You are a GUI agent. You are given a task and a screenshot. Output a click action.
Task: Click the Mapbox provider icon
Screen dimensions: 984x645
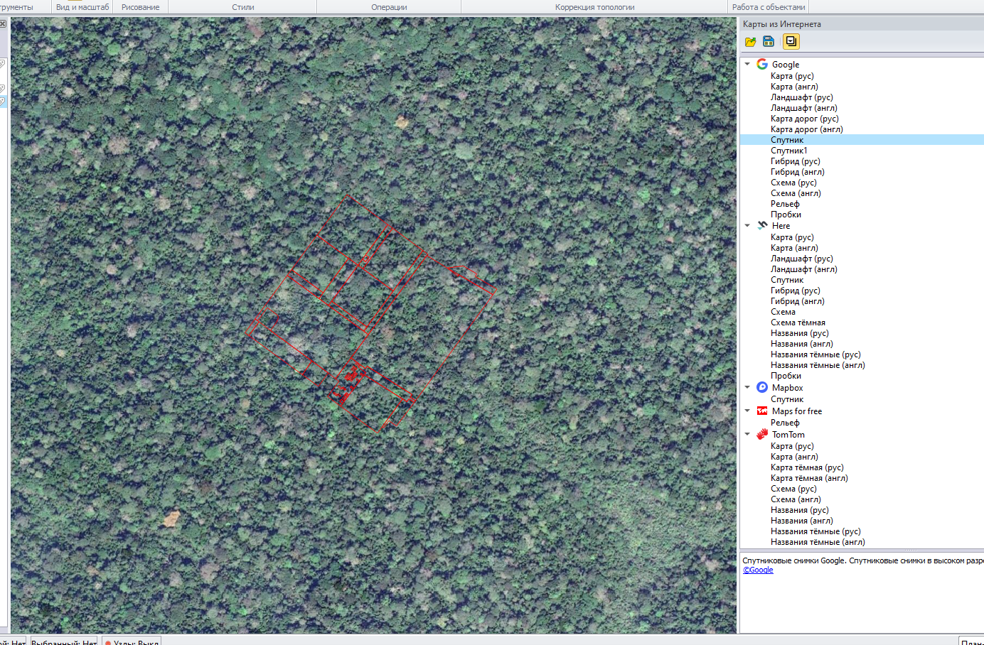(x=762, y=387)
